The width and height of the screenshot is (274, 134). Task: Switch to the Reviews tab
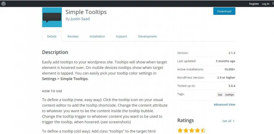(x=73, y=36)
